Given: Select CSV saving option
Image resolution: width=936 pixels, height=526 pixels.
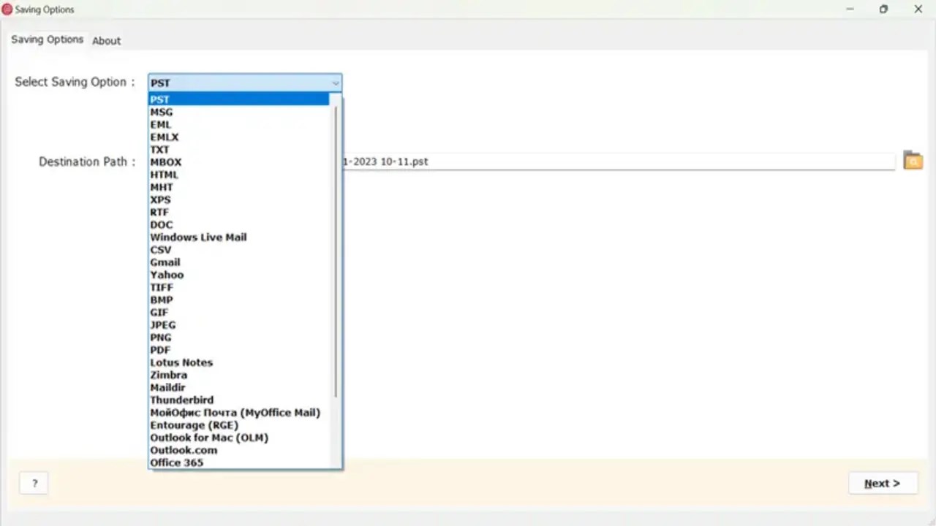Looking at the screenshot, I should [239, 249].
